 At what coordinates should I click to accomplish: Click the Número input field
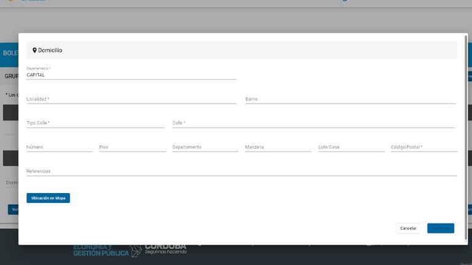coord(60,147)
